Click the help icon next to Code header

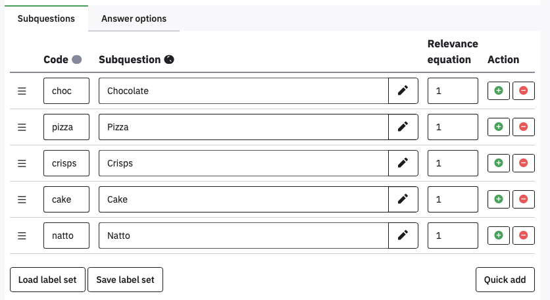[x=76, y=60]
